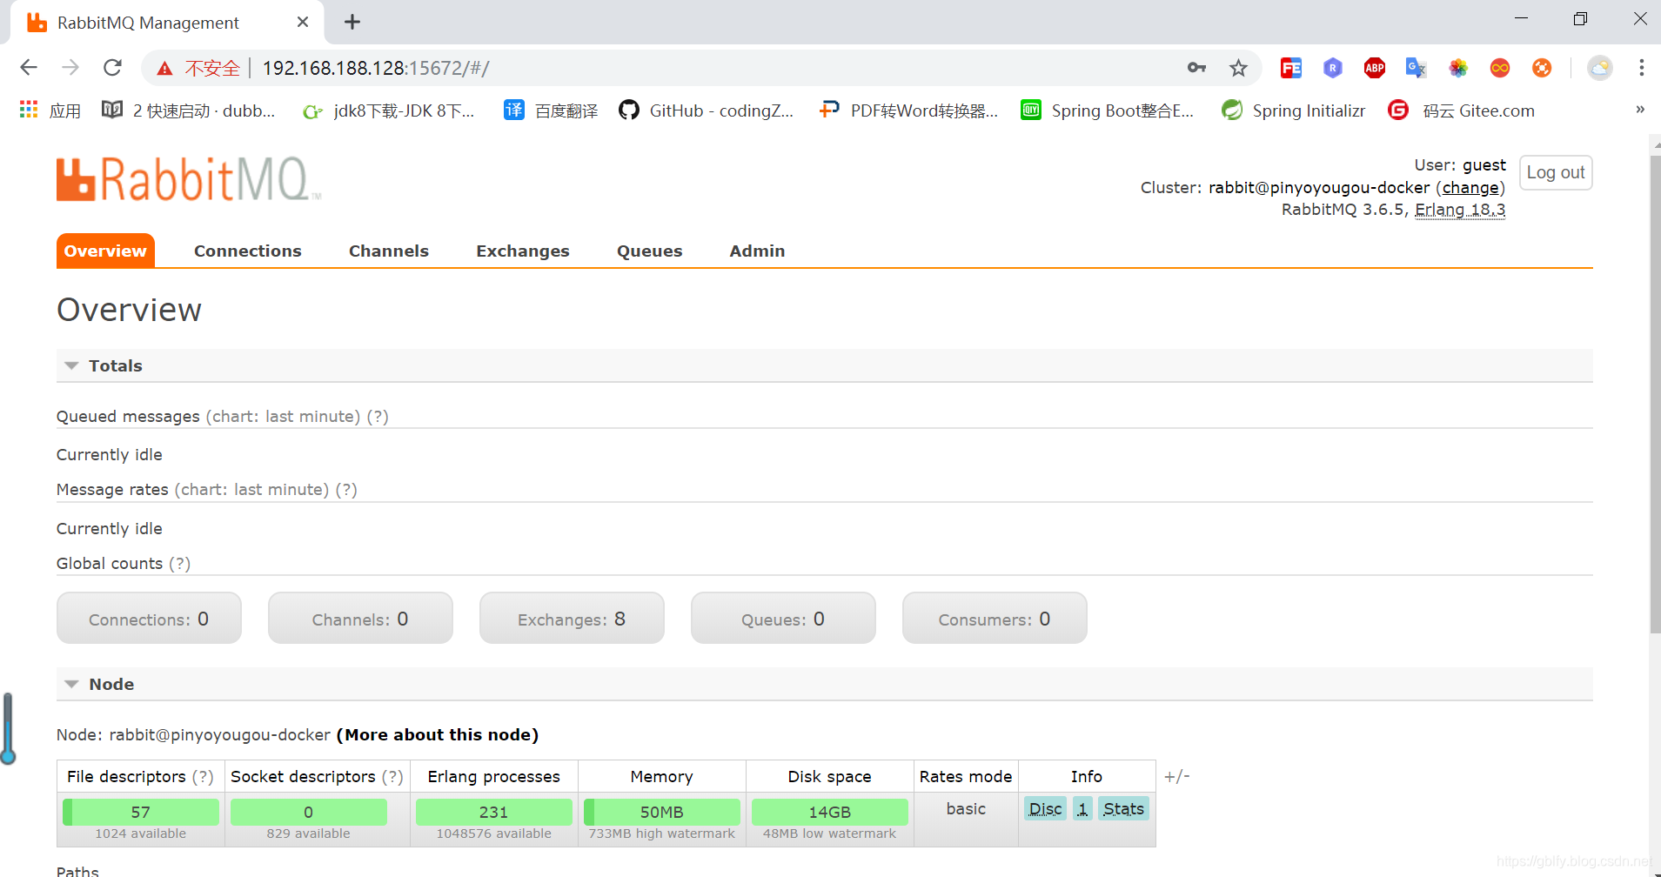Open help (?) for Message rates

pyautogui.click(x=346, y=490)
